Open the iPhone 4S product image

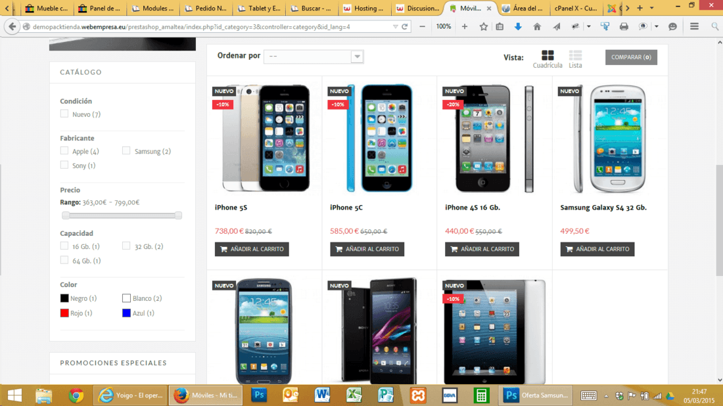[494, 138]
